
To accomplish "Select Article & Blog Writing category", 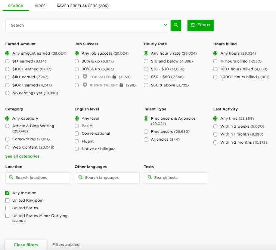I will coord(7,126).
